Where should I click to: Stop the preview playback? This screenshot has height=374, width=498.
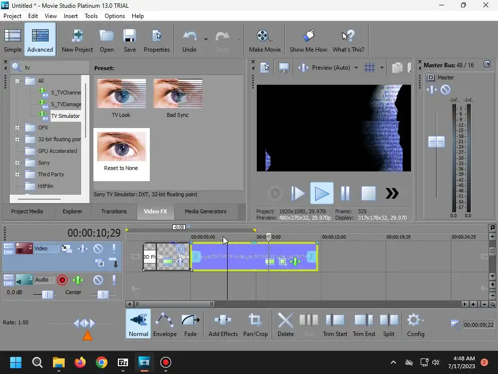[x=369, y=193]
